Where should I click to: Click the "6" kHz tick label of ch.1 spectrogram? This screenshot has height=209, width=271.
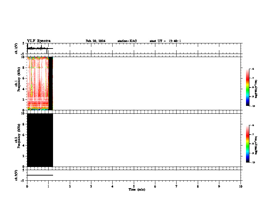(24, 78)
